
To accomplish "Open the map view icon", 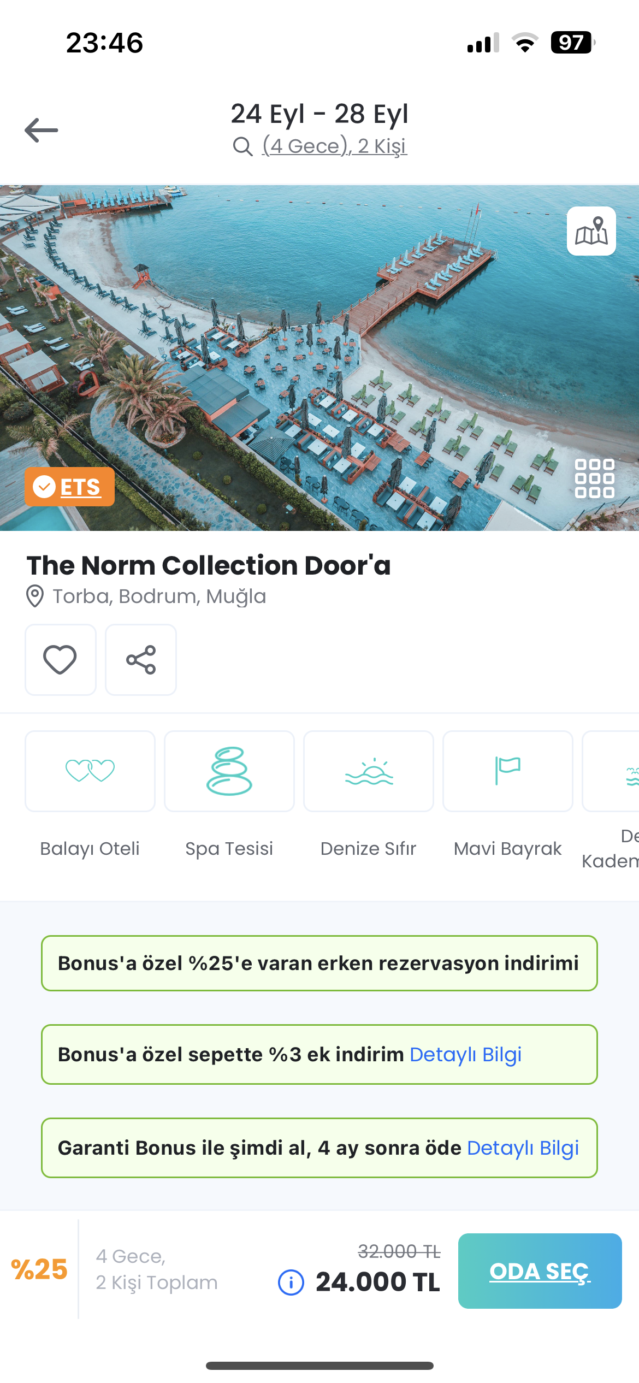I will point(591,231).
